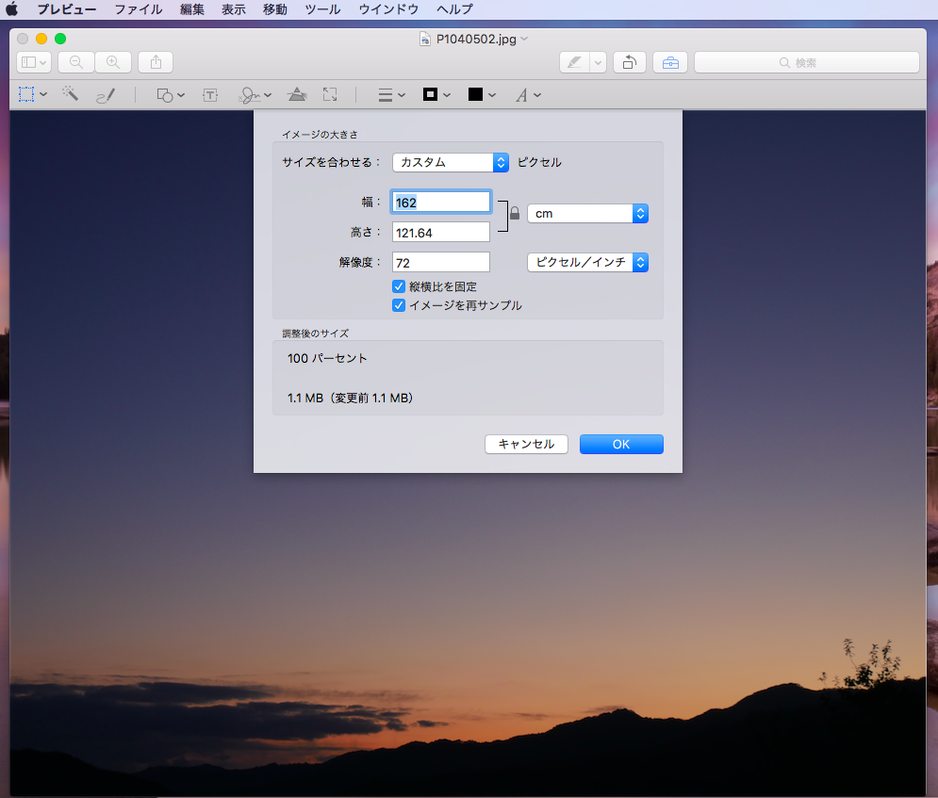Open the shapes tool dropdown
This screenshot has height=798, width=938.
click(170, 95)
